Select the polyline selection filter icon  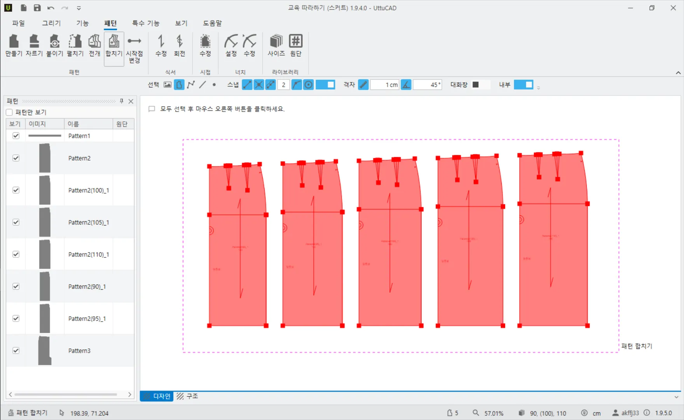[191, 84]
